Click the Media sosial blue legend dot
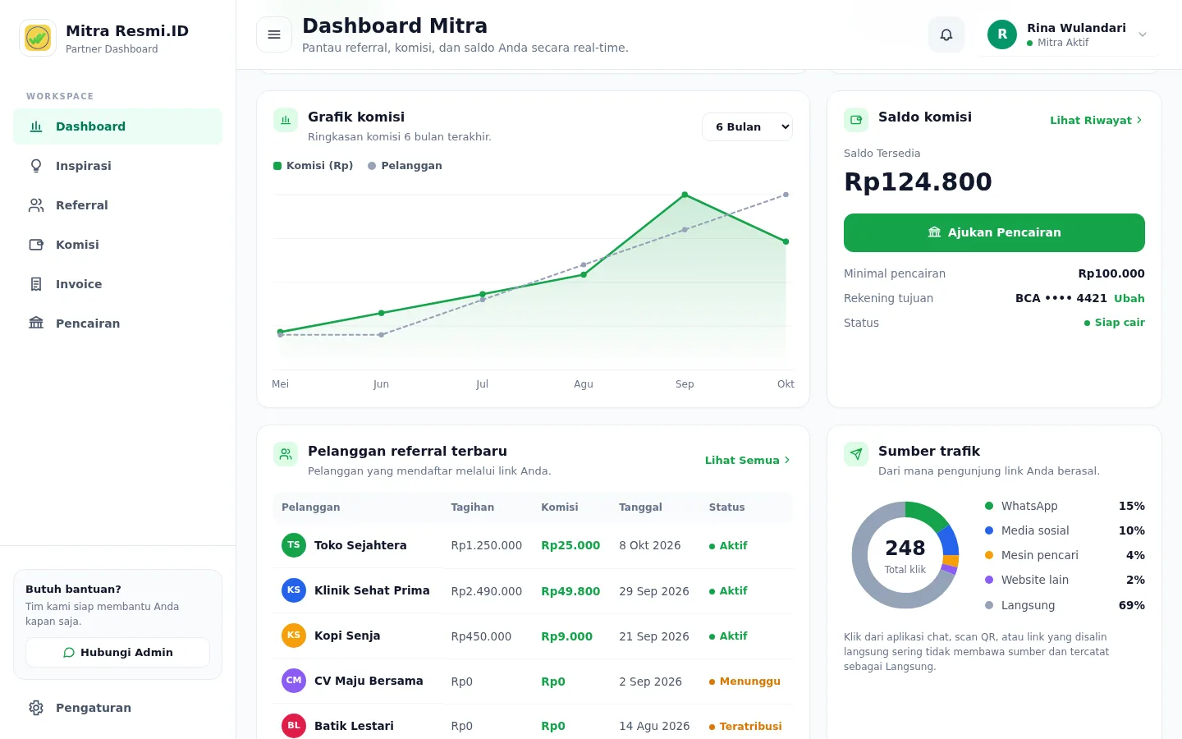Screen dimensions: 1182x739 [x=989, y=530]
